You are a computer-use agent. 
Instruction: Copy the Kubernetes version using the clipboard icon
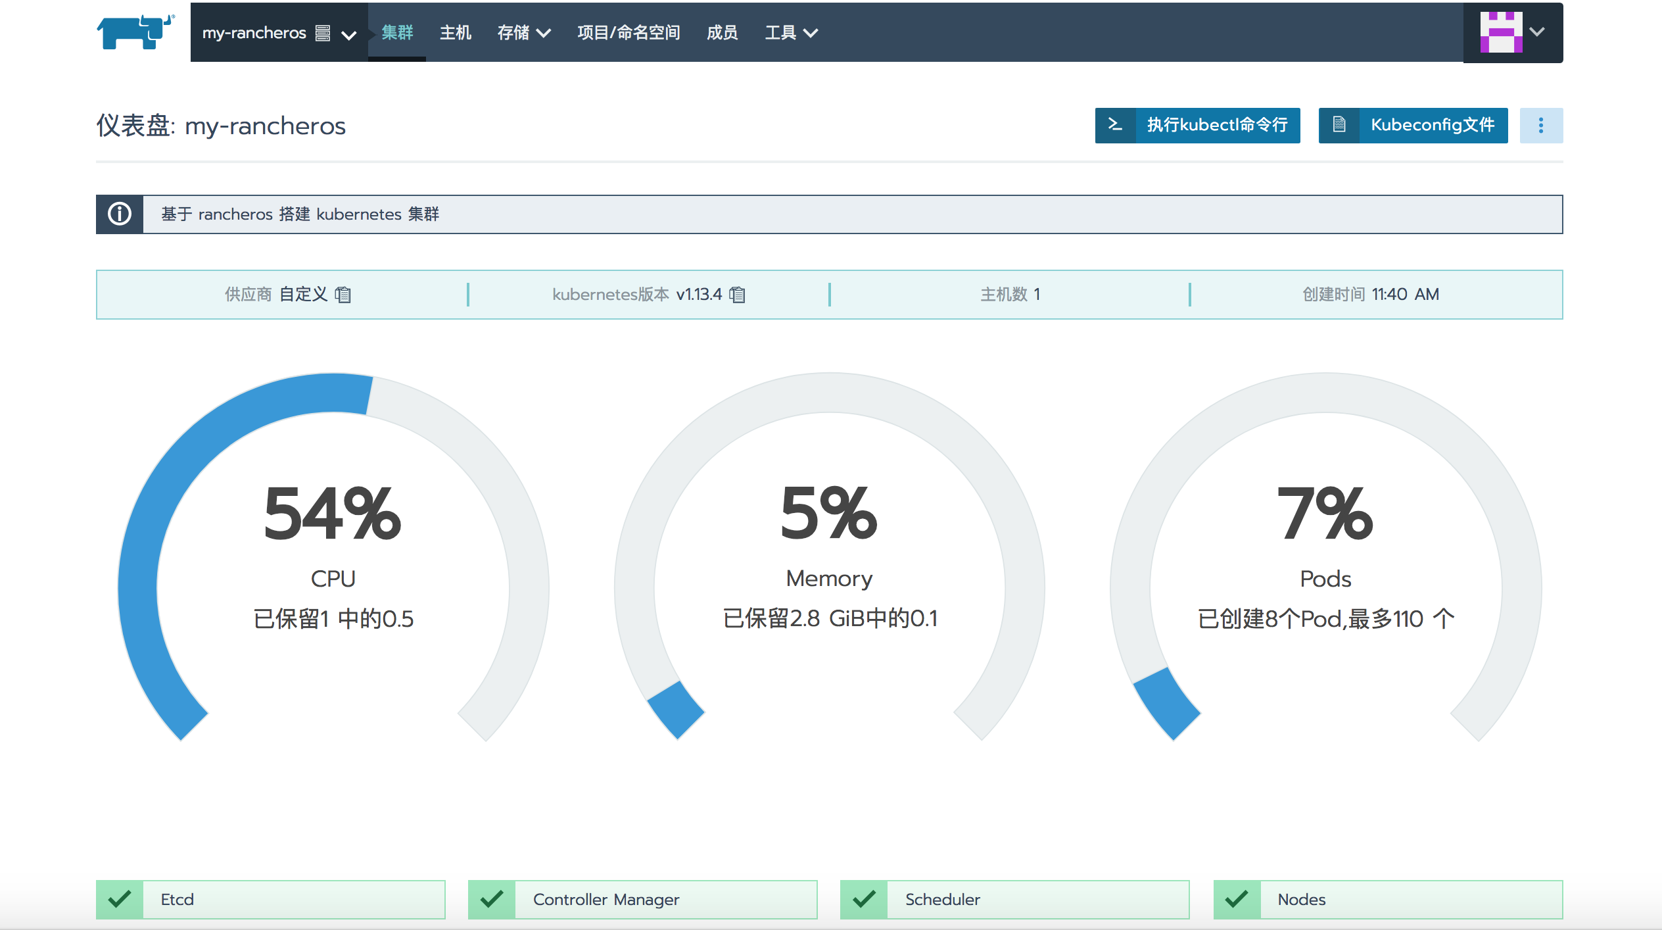738,295
